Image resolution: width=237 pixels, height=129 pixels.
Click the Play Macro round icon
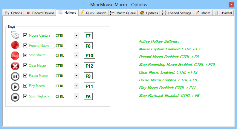pos(15,87)
